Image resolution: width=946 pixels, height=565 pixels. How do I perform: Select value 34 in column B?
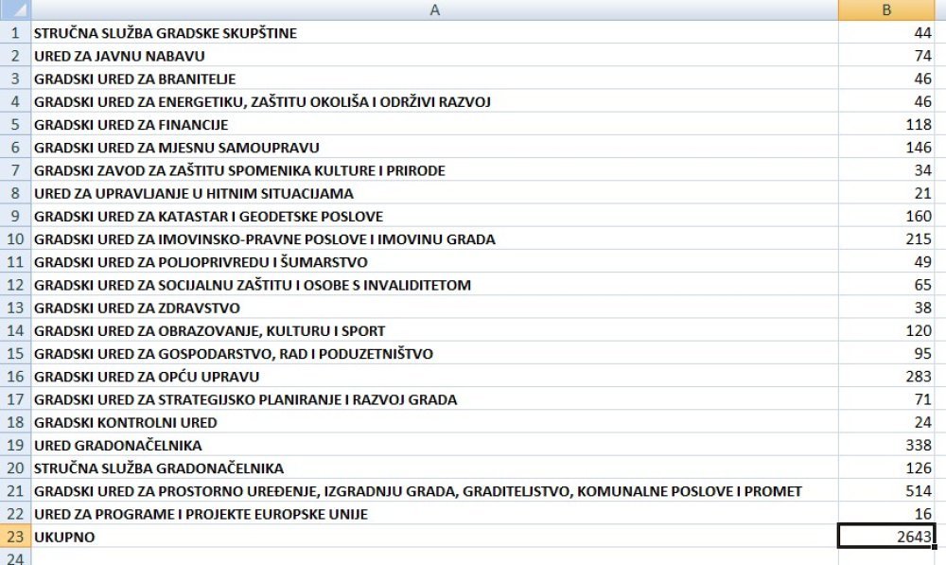click(886, 170)
